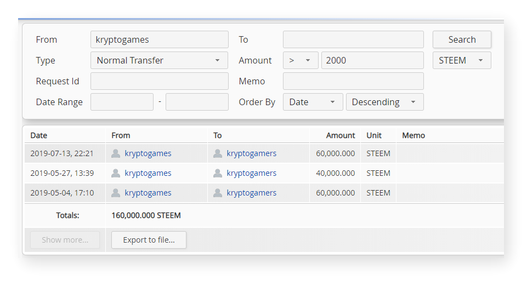Open kryptogames link in 2019-07-13 row
The height and width of the screenshot is (281, 527).
tap(148, 153)
